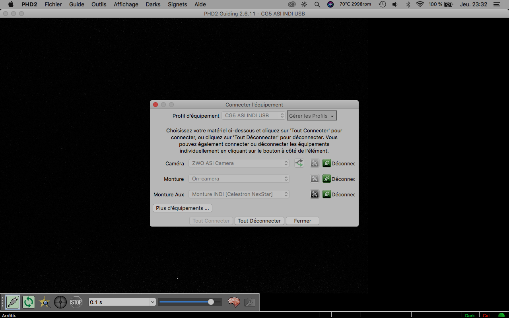Open camera setup with the wrench icon
The width and height of the screenshot is (509, 318).
[x=315, y=163]
